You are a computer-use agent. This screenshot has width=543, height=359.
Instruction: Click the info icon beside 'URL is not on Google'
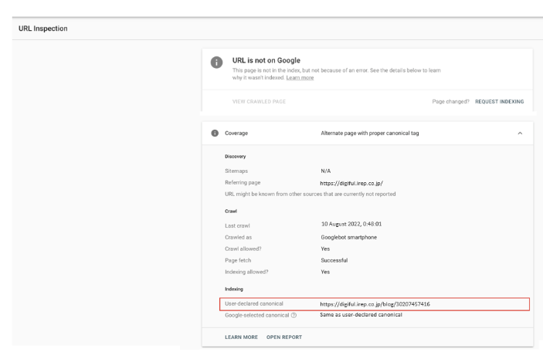point(216,64)
